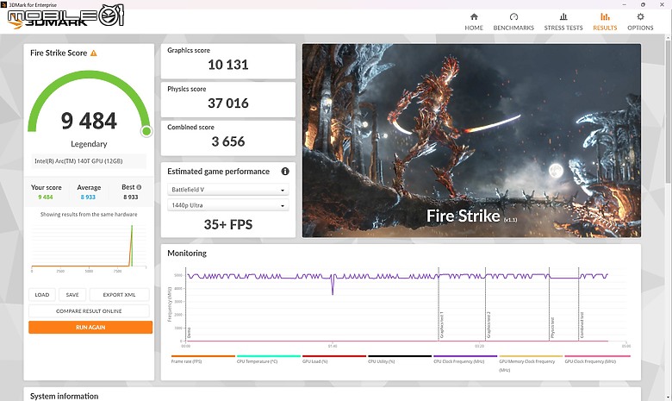Screen dimensions: 672x401
Task: Click the Combined score value 3 656
Action: (x=228, y=141)
